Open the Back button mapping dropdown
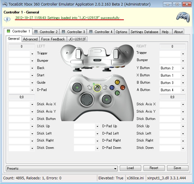Image resolution: width=194 pixels, height=184 pixels. tap(22, 68)
